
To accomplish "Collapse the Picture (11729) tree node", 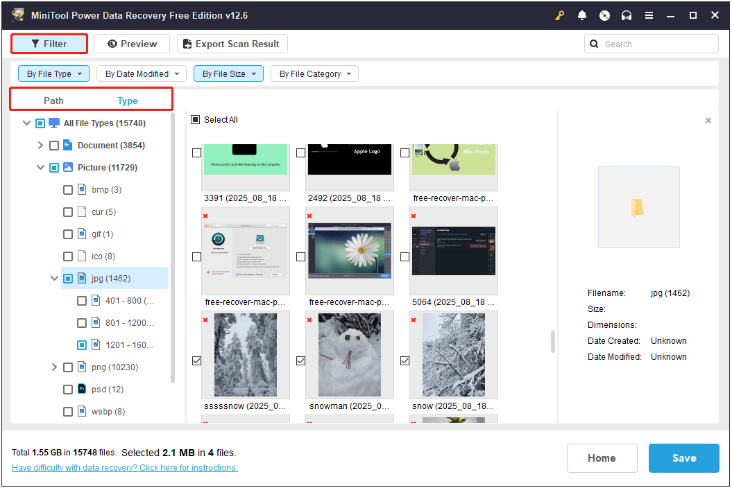I will pos(40,167).
